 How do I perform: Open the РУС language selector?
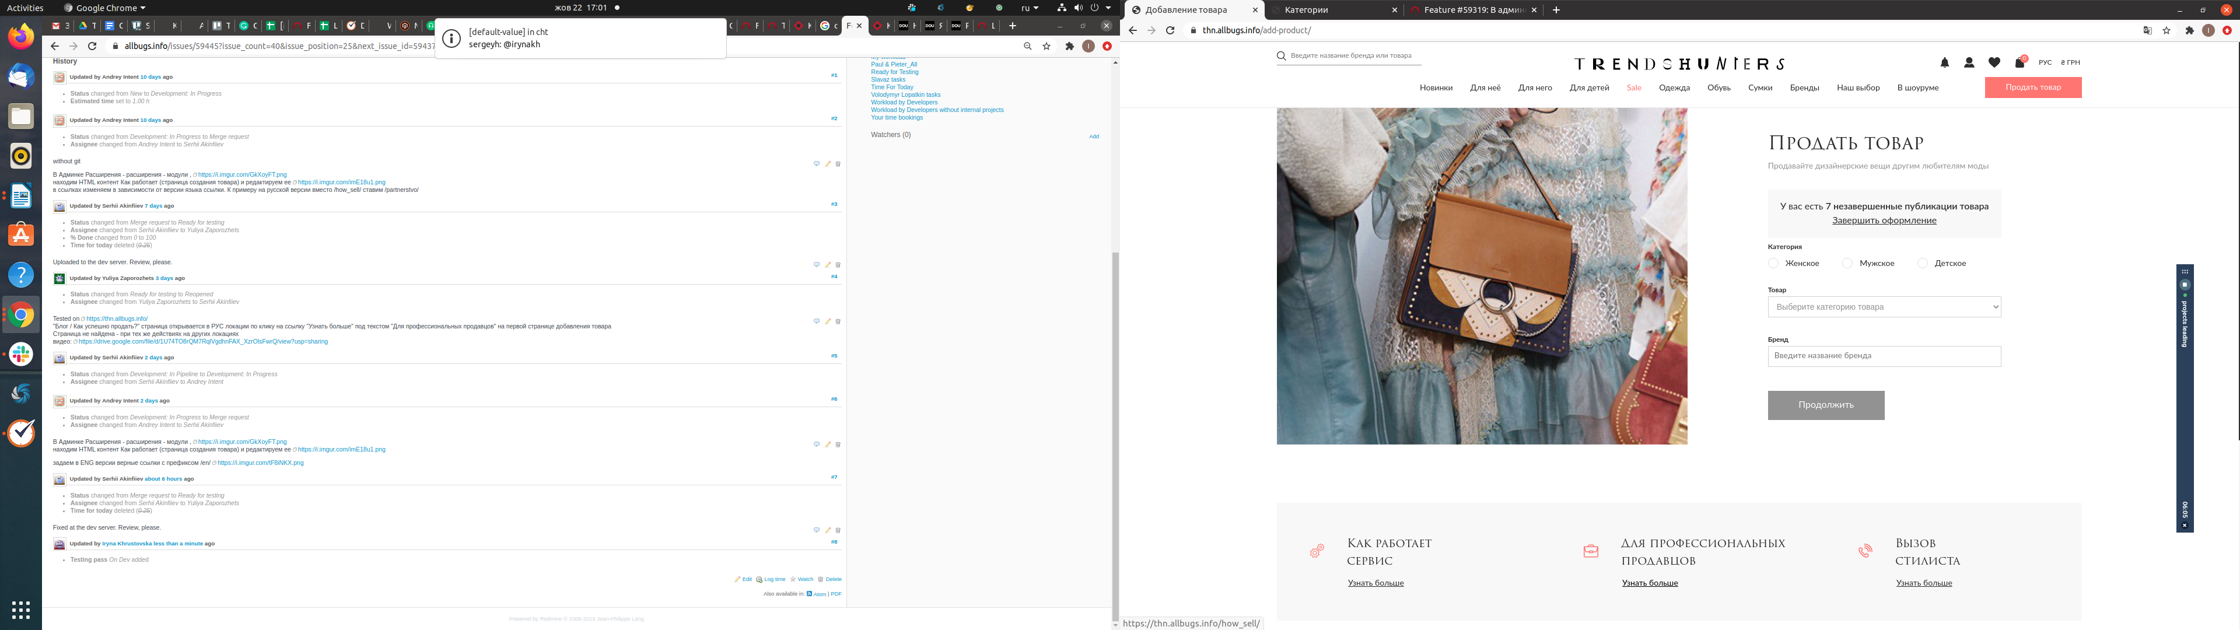click(x=2045, y=62)
